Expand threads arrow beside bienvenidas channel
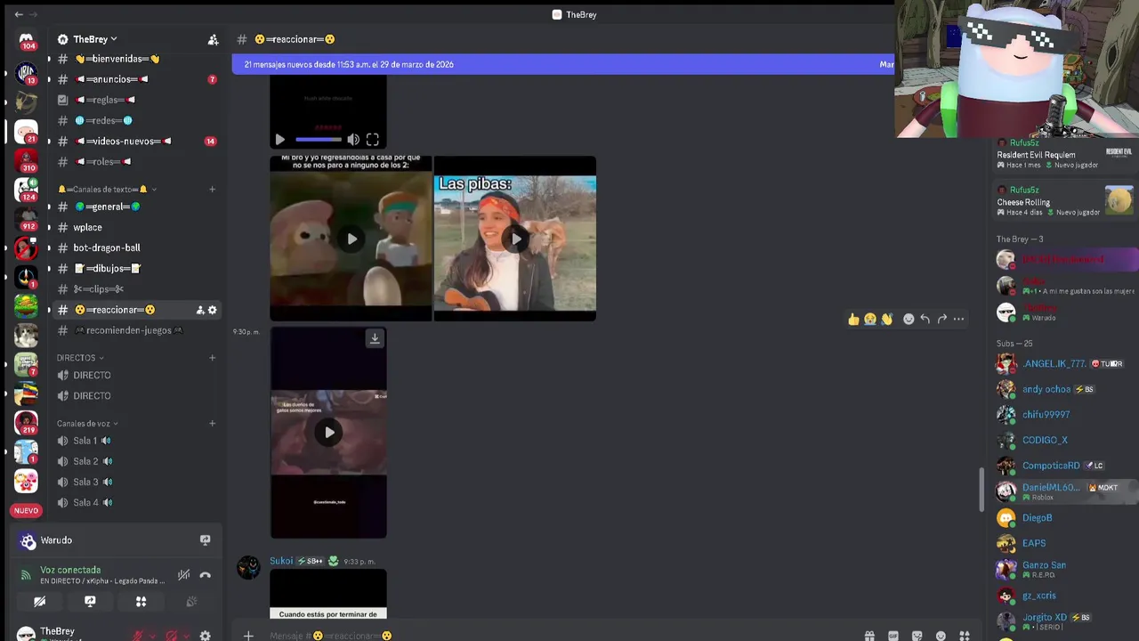This screenshot has width=1139, height=641. tap(49, 59)
